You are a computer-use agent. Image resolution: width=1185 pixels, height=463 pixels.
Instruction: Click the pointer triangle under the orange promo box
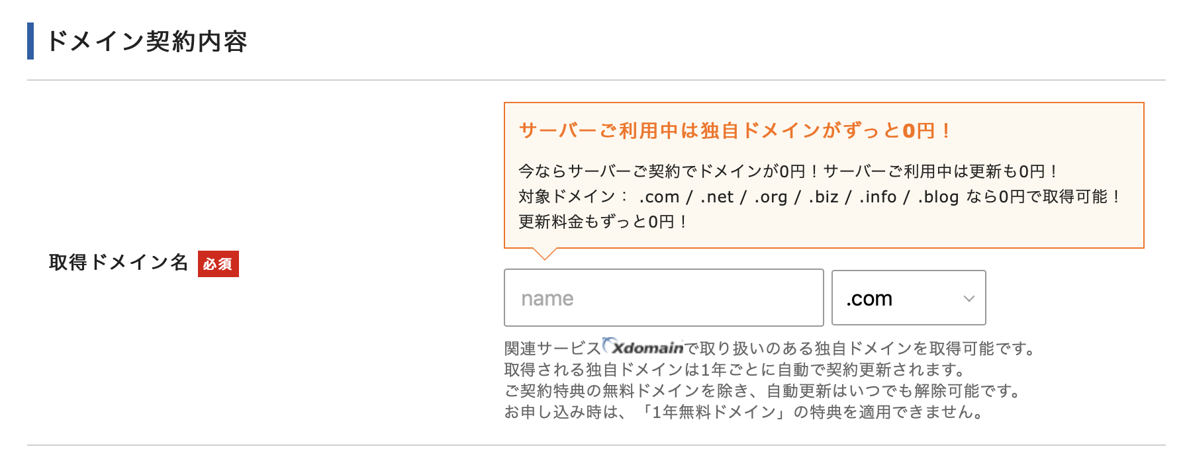pos(545,254)
